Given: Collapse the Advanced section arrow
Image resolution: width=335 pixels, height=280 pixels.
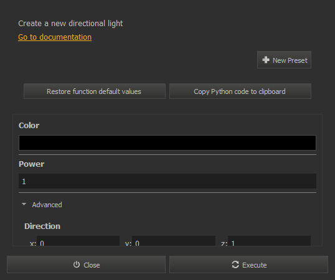Looking at the screenshot, I should 24,204.
